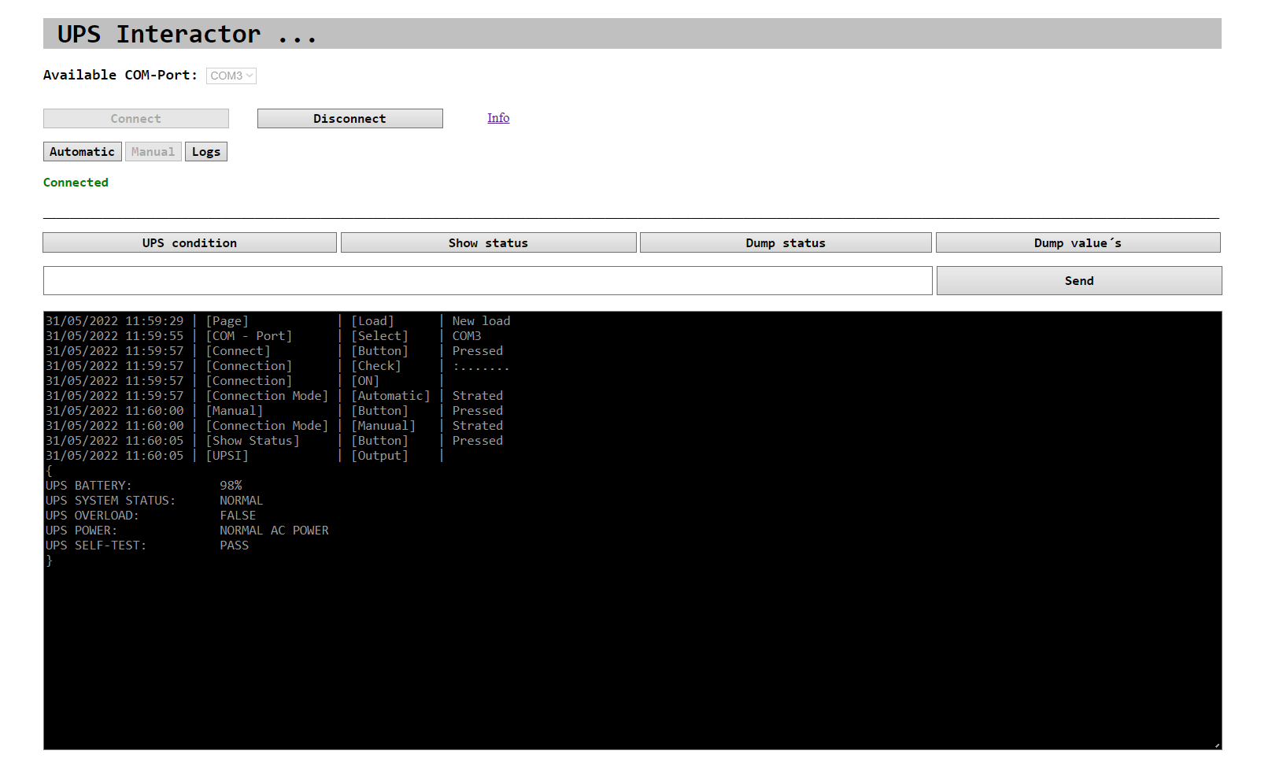Click the Dump value's button

[1078, 242]
